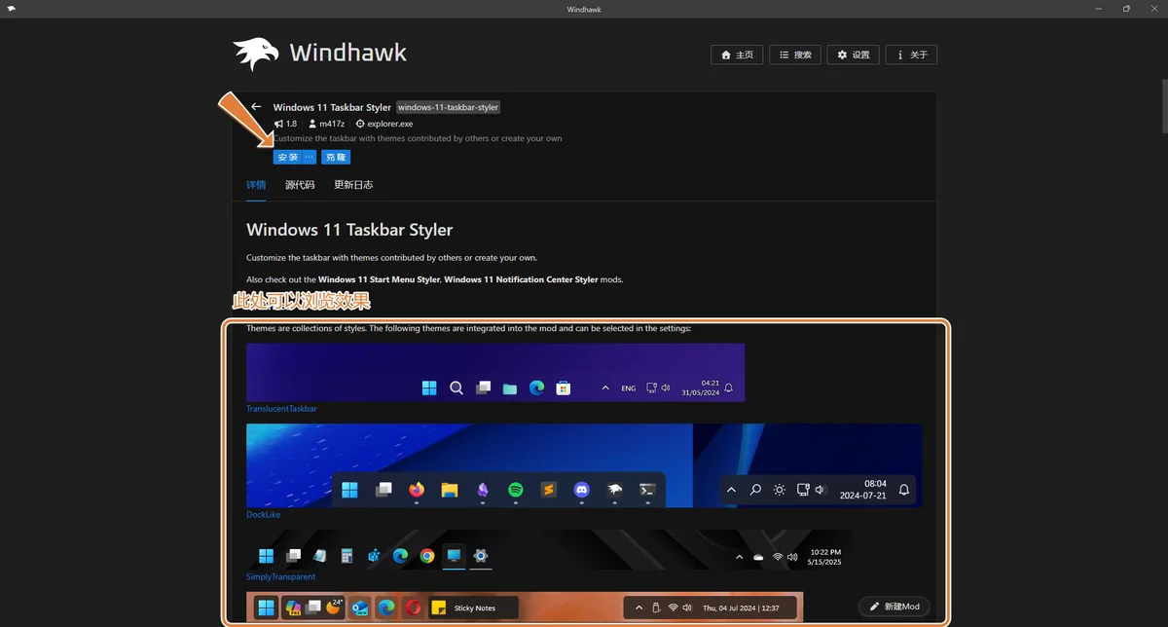Viewport: 1168px width, 627px height.
Task: View the DockLike preview image
Action: (x=584, y=465)
